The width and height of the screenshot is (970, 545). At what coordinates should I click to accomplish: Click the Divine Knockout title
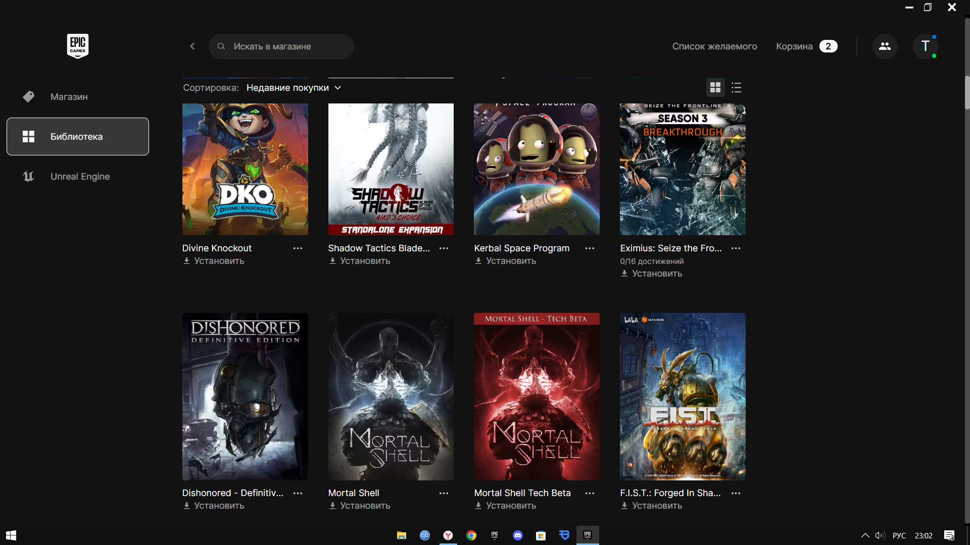click(217, 248)
